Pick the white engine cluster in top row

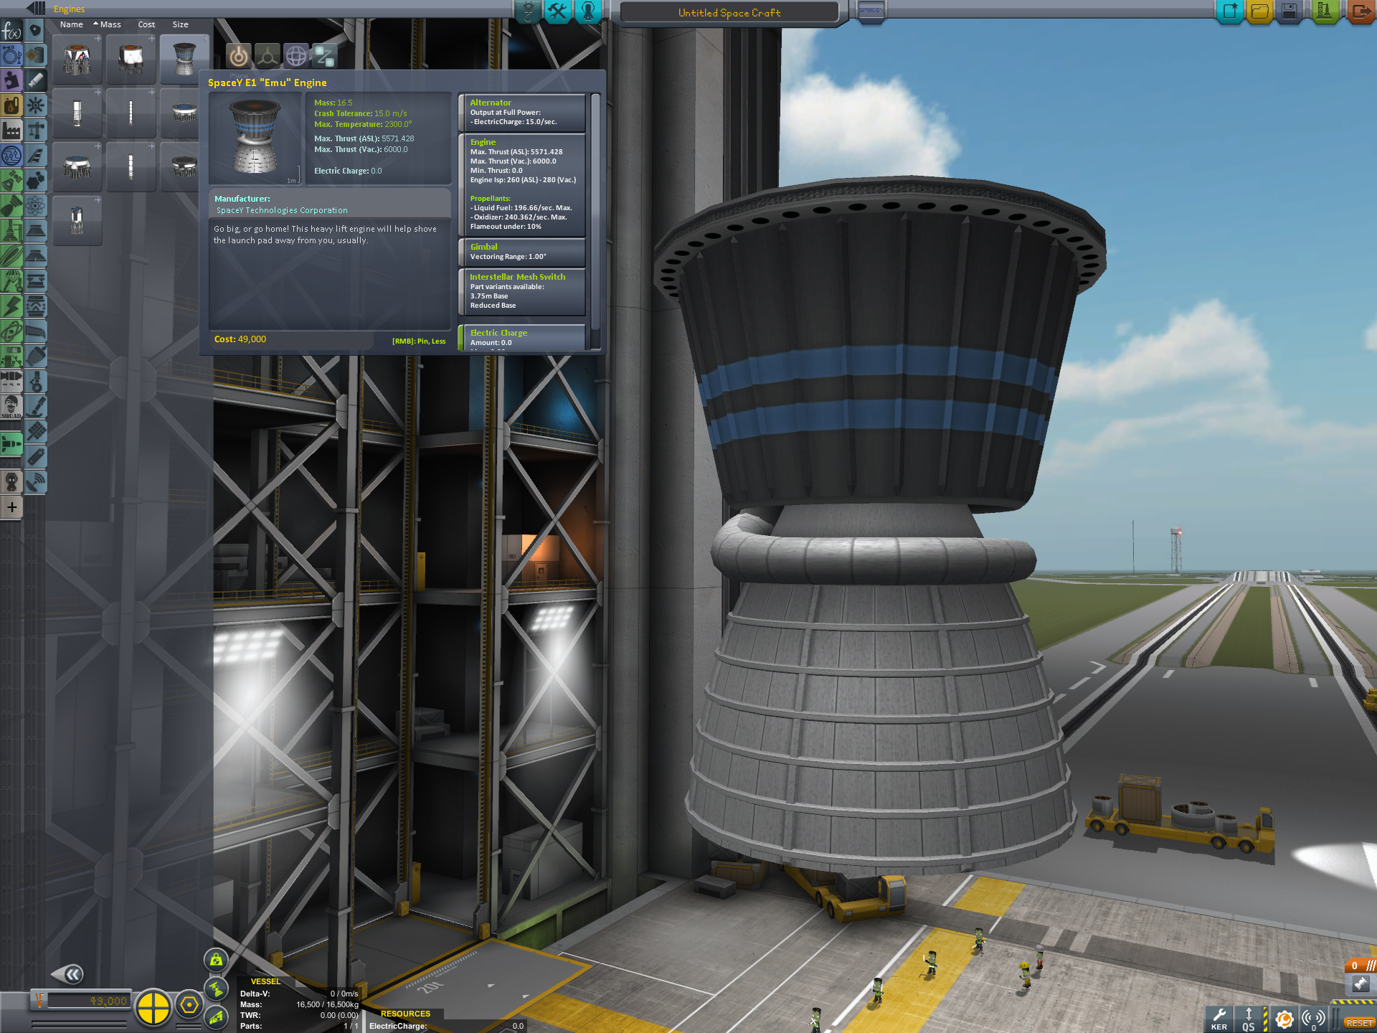pos(131,59)
